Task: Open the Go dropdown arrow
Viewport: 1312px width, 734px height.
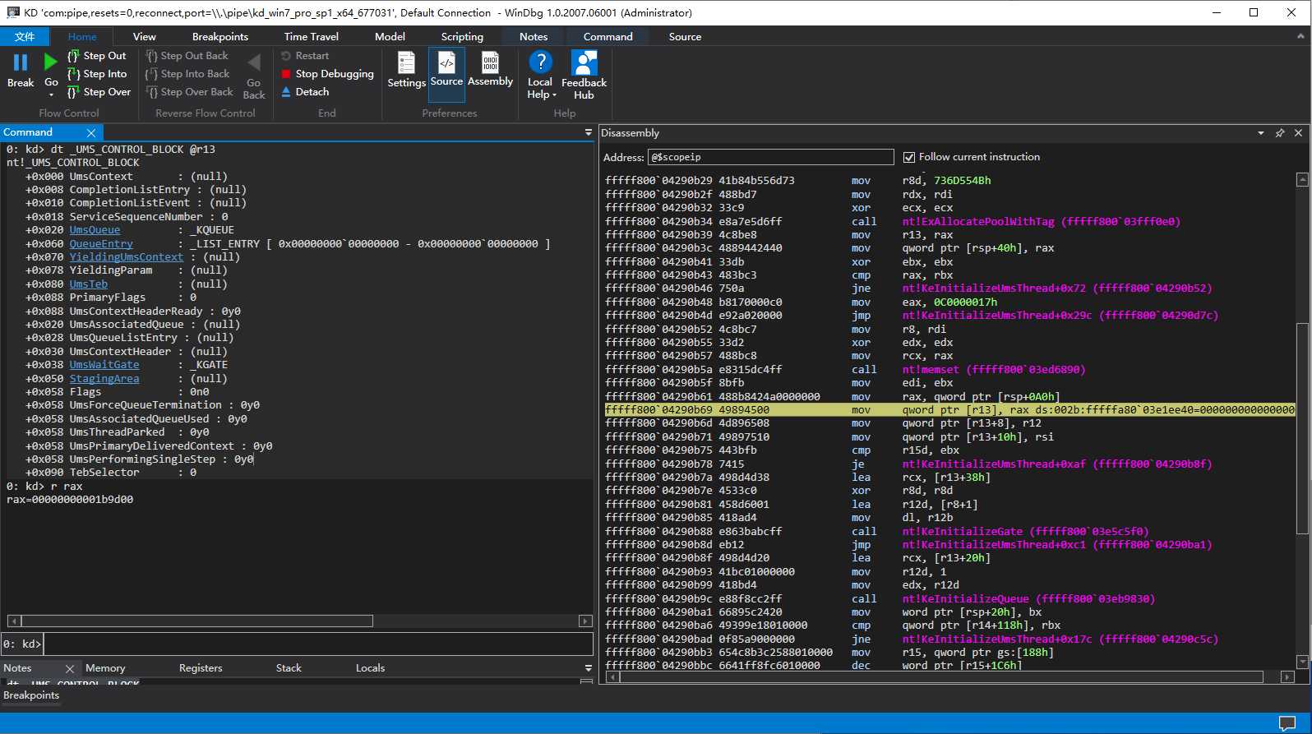Action: [51, 95]
